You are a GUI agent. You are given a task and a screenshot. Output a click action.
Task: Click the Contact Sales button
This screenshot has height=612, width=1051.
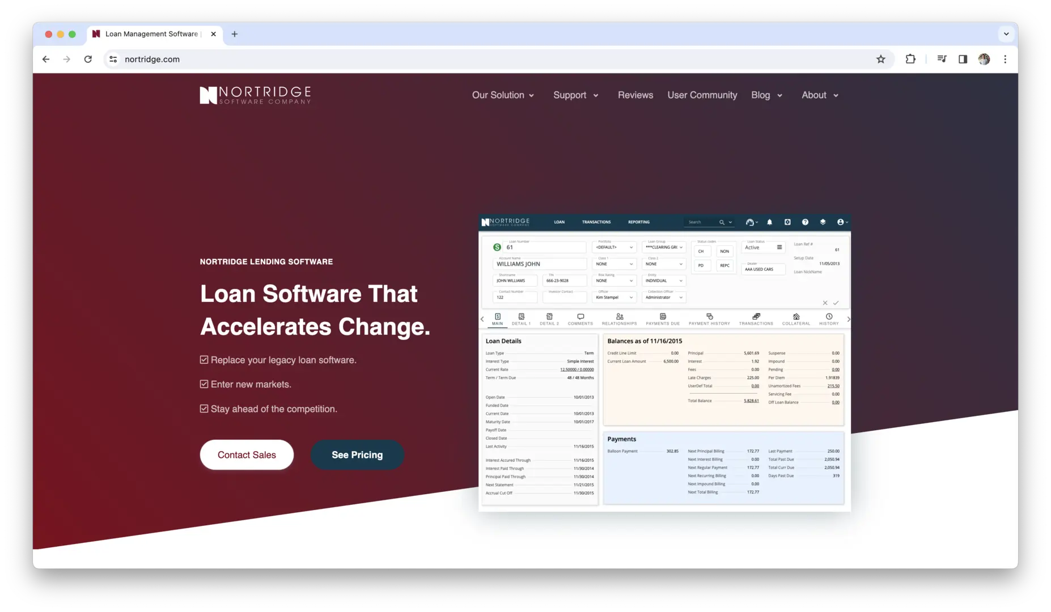[247, 454]
